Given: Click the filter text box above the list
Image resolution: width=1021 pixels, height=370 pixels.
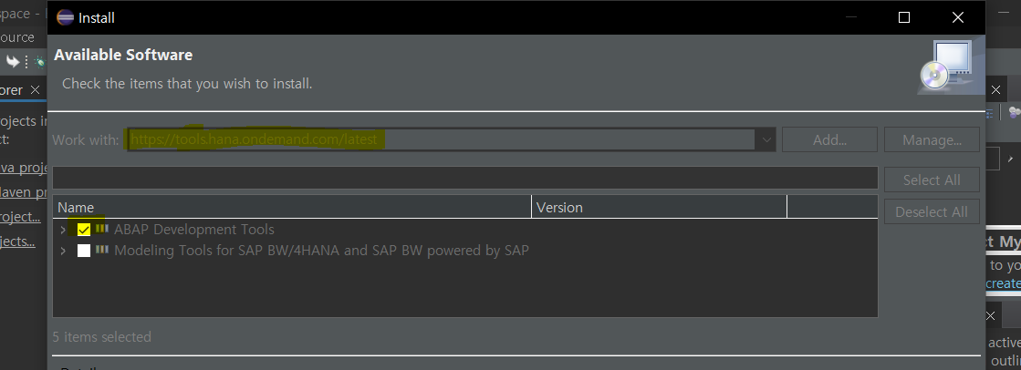Looking at the screenshot, I should click(465, 178).
